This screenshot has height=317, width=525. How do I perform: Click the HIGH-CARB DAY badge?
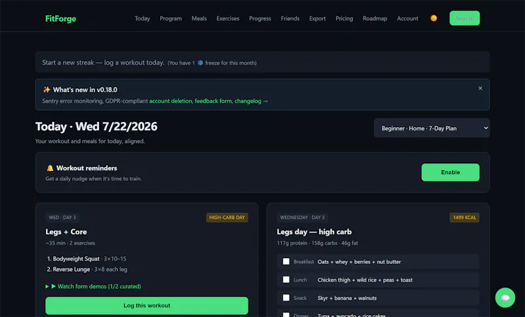click(x=227, y=217)
